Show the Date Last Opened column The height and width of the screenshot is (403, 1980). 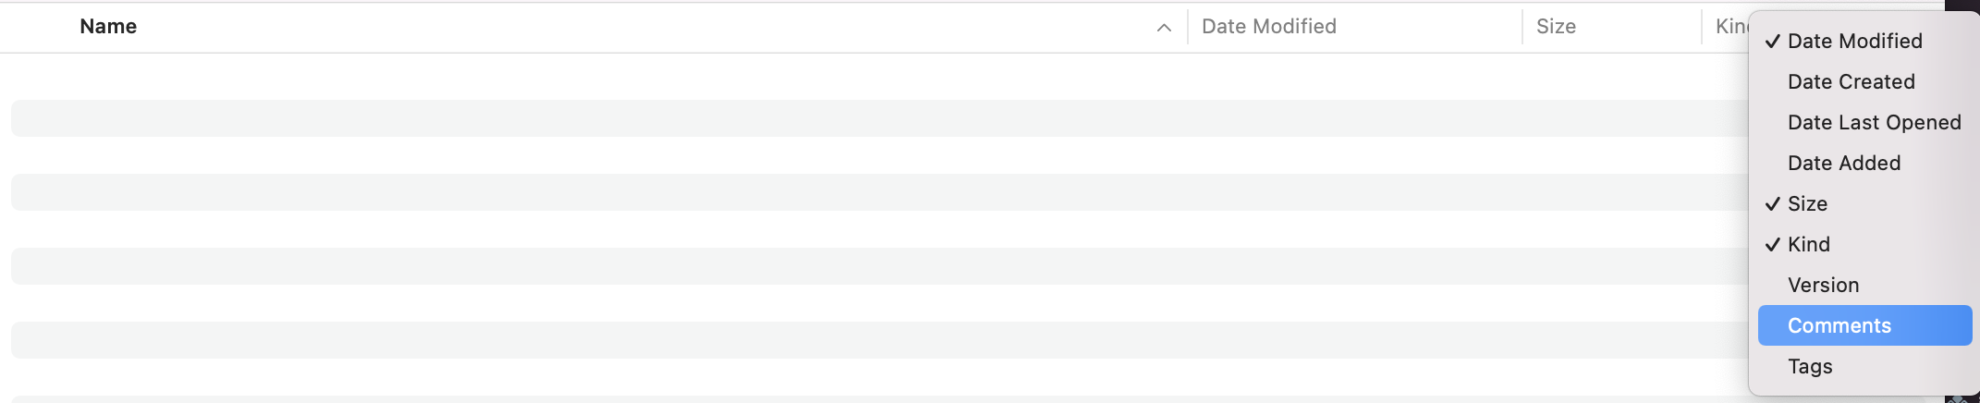click(x=1874, y=122)
